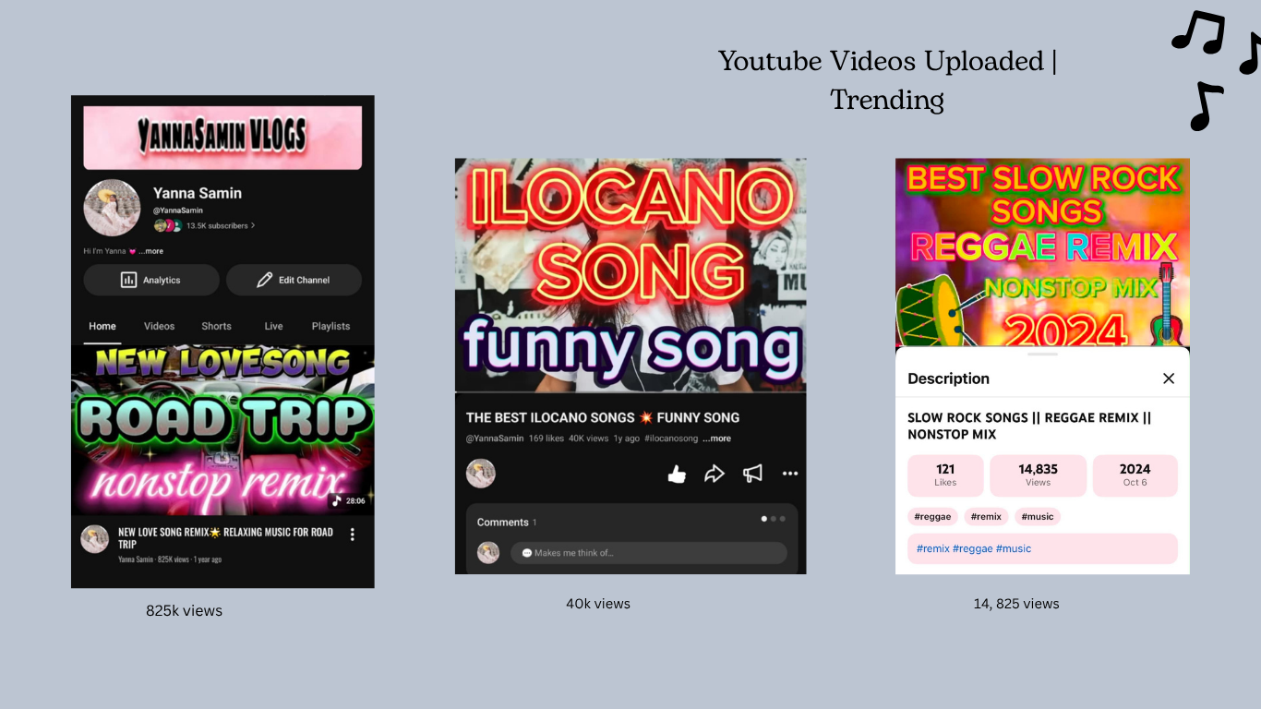Click the Edit Channel button
The width and height of the screenshot is (1261, 709).
click(x=294, y=280)
